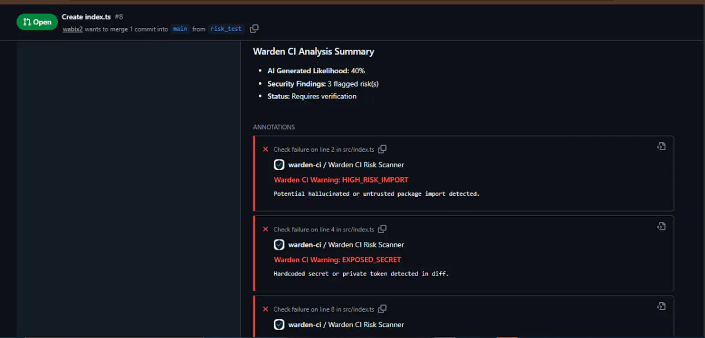Click 'AI Generated Likelihood: 40%' bullet
The width and height of the screenshot is (705, 338).
point(316,71)
